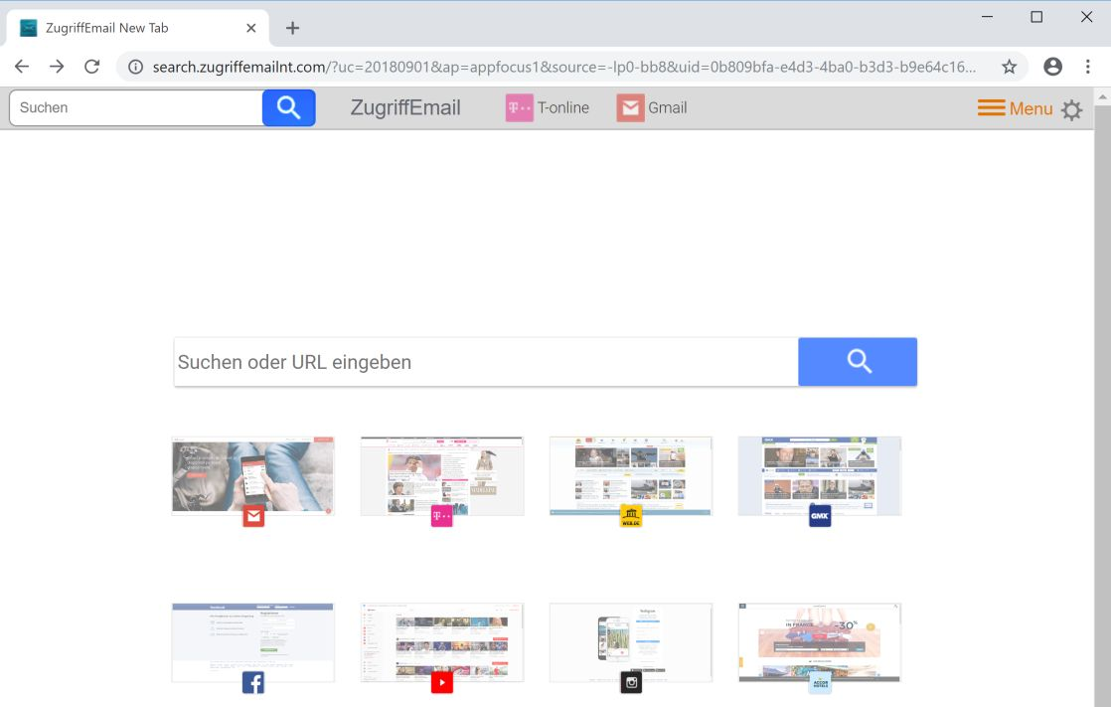Open the T-online toolbar shortcut
Image resolution: width=1111 pixels, height=707 pixels.
point(547,107)
